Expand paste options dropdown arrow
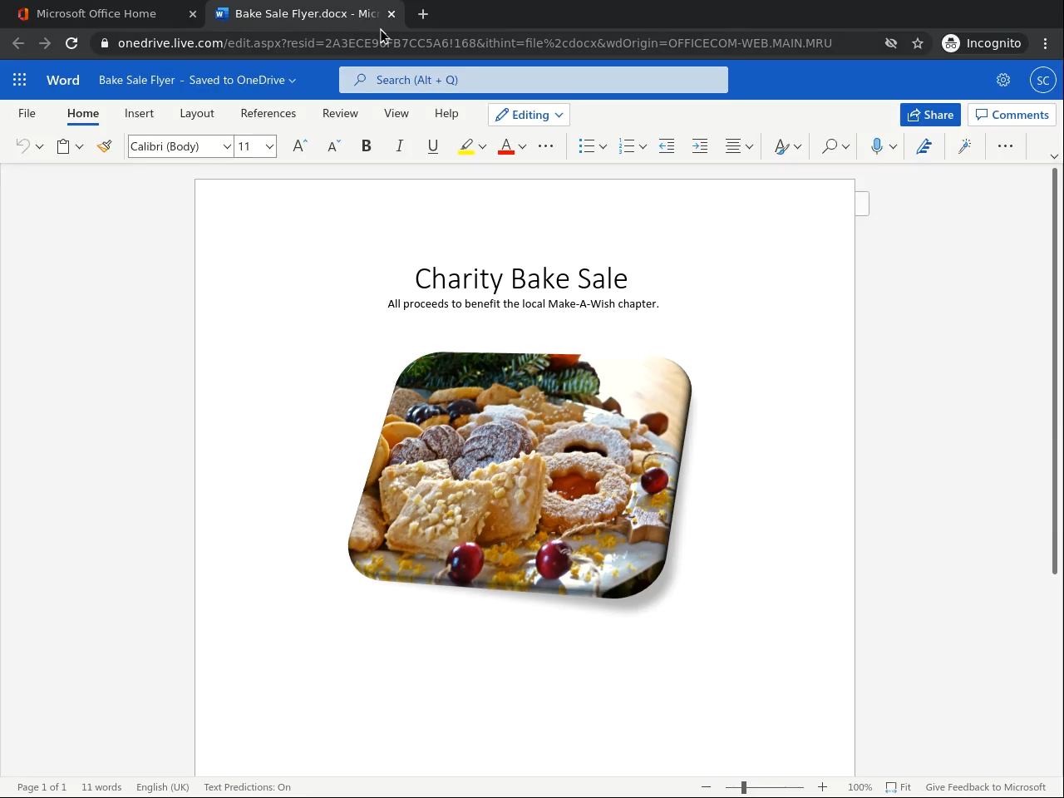1064x798 pixels. coord(79,146)
